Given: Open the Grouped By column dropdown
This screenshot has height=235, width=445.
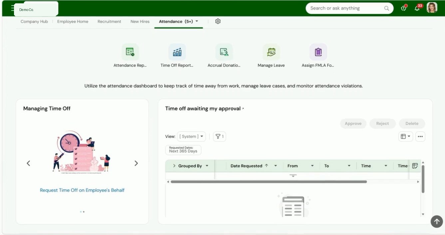Looking at the screenshot, I should [x=207, y=166].
